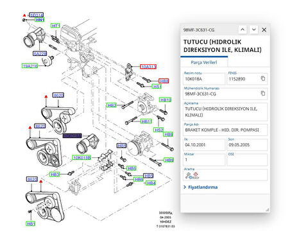Click the Resim notu field 10K018A
Screen dimensions: 290x242
click(204, 79)
